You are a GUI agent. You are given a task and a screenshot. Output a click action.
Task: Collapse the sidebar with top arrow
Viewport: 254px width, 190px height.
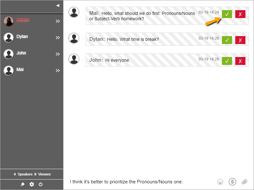click(x=57, y=5)
